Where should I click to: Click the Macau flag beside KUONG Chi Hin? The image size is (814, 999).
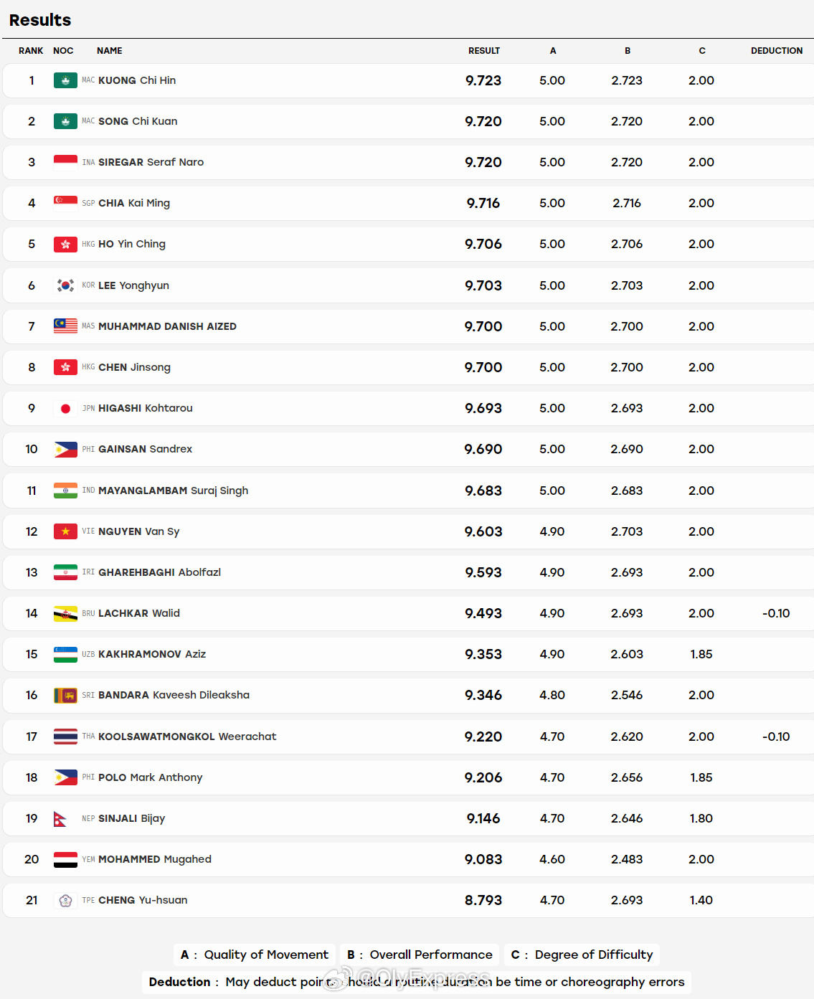click(x=65, y=80)
